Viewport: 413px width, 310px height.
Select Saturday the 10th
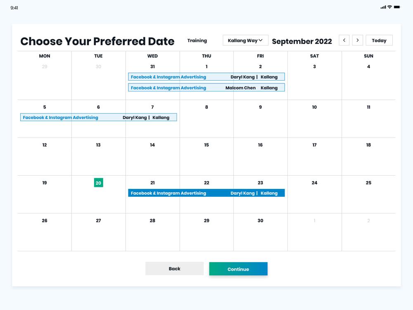(x=314, y=107)
